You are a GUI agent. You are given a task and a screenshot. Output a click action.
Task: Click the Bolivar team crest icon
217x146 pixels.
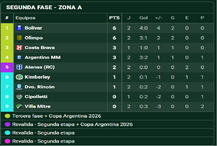click(x=19, y=28)
